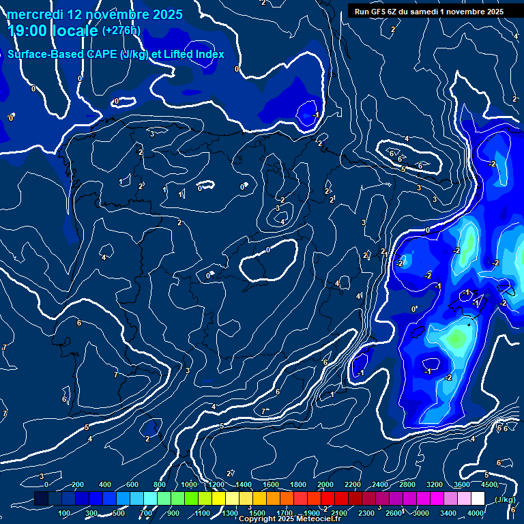Viewport: 524px width, 524px height.
Task: Click the legend value "4000"
Action: pos(476,513)
